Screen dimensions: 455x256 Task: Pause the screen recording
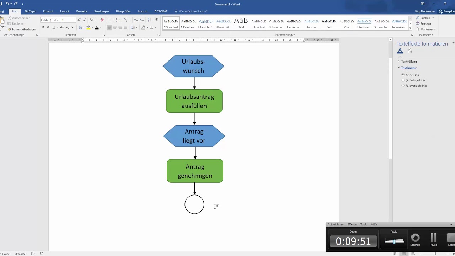433,239
